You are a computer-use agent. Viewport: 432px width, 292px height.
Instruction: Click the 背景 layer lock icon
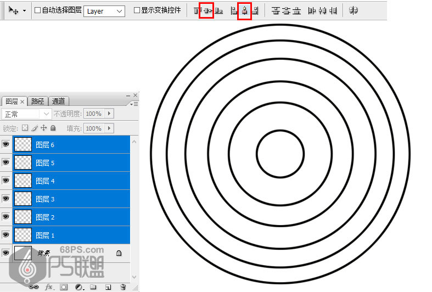119,253
